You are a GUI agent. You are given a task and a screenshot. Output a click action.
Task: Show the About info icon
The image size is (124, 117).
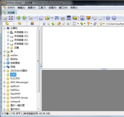pyautogui.click(x=114, y=18)
